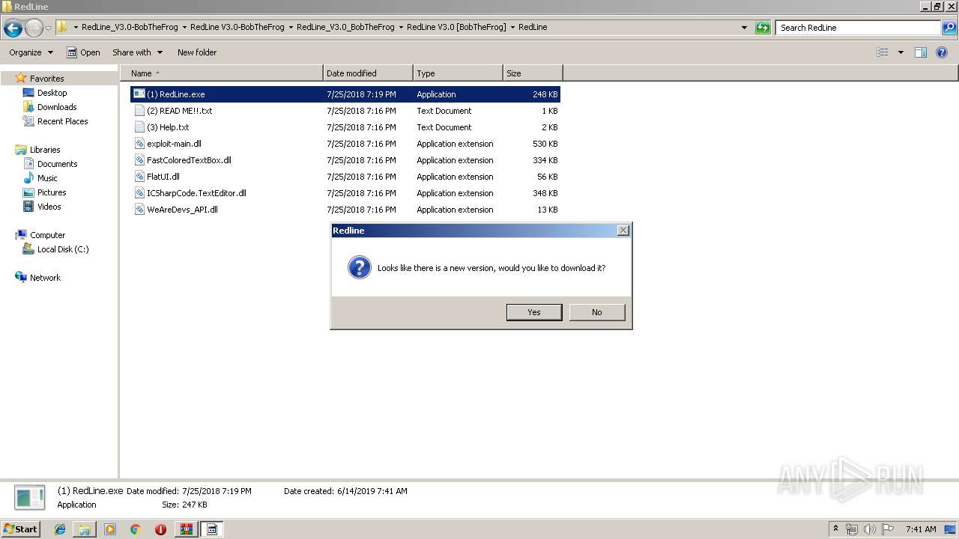The height and width of the screenshot is (539, 959).
Task: Navigate to RedLine V3.0 [BobTheFrog] breadcrumb
Action: (456, 27)
